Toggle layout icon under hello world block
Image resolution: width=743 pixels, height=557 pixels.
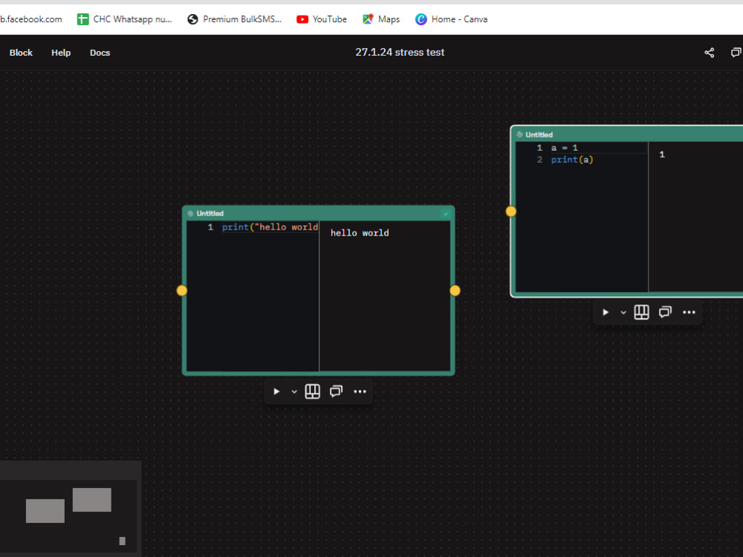click(312, 391)
